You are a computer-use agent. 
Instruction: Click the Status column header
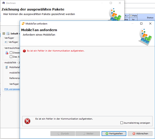[150, 18]
